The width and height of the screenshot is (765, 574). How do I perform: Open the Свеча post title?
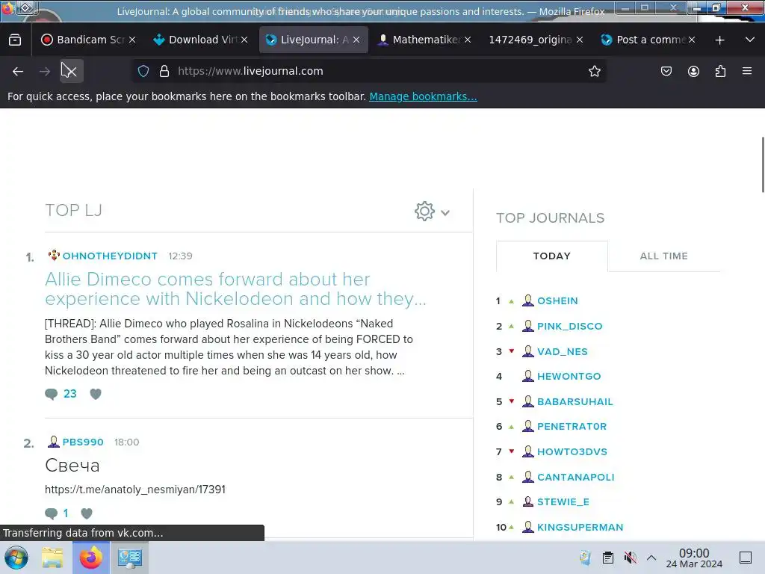(72, 466)
